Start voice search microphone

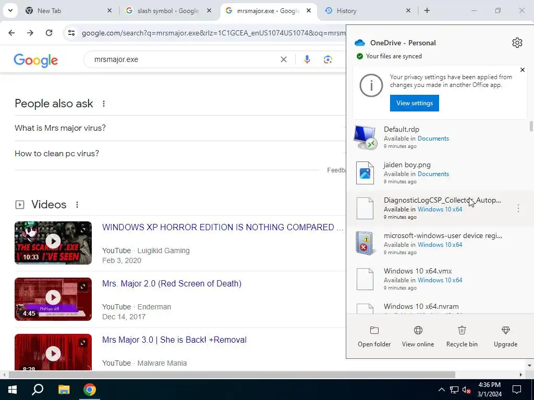307,59
